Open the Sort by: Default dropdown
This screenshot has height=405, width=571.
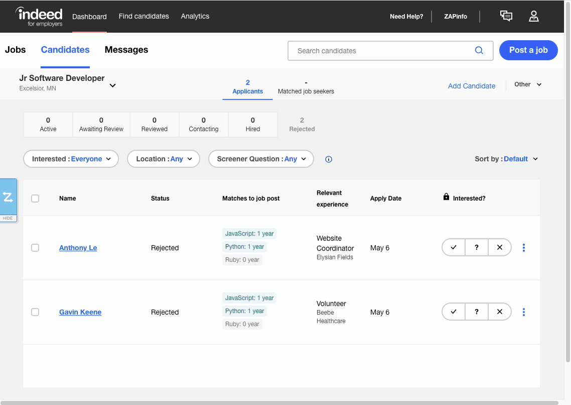point(506,159)
